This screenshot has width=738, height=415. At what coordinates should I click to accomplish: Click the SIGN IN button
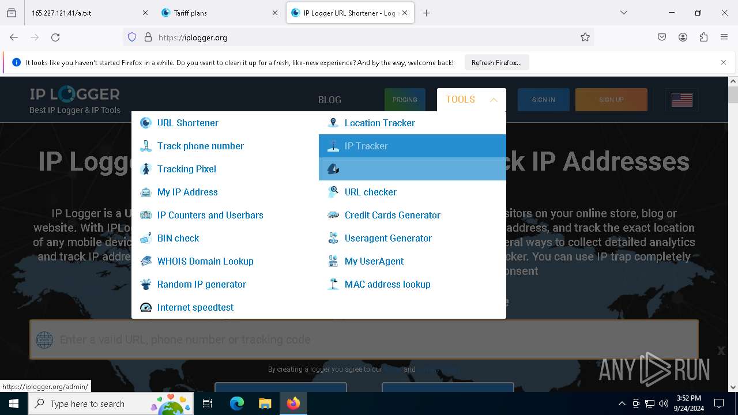(x=543, y=100)
